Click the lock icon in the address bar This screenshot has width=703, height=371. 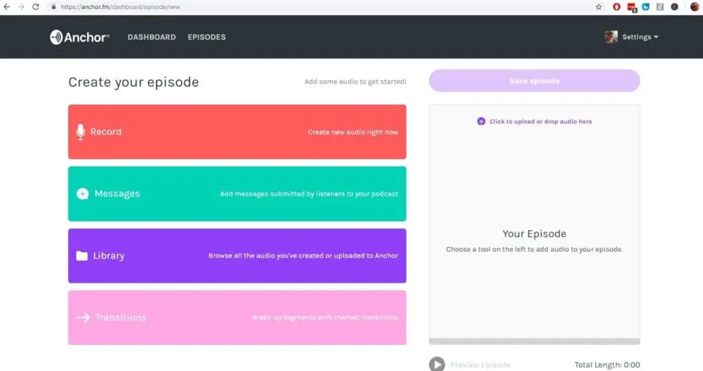coord(54,7)
